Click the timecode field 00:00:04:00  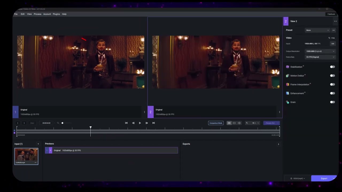(x=46, y=123)
